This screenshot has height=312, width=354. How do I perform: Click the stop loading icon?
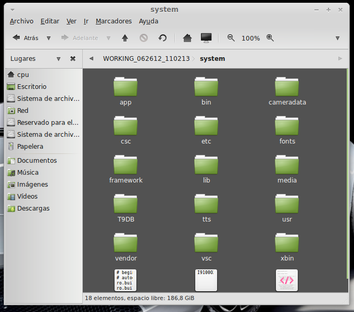(144, 38)
